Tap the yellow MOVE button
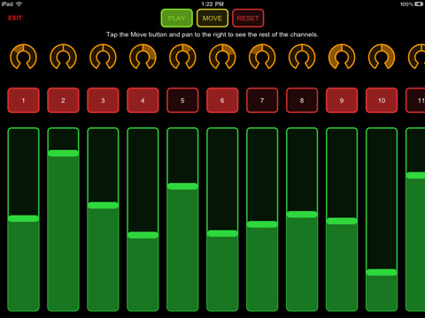Screen dimensions: 425x318 click(212, 19)
